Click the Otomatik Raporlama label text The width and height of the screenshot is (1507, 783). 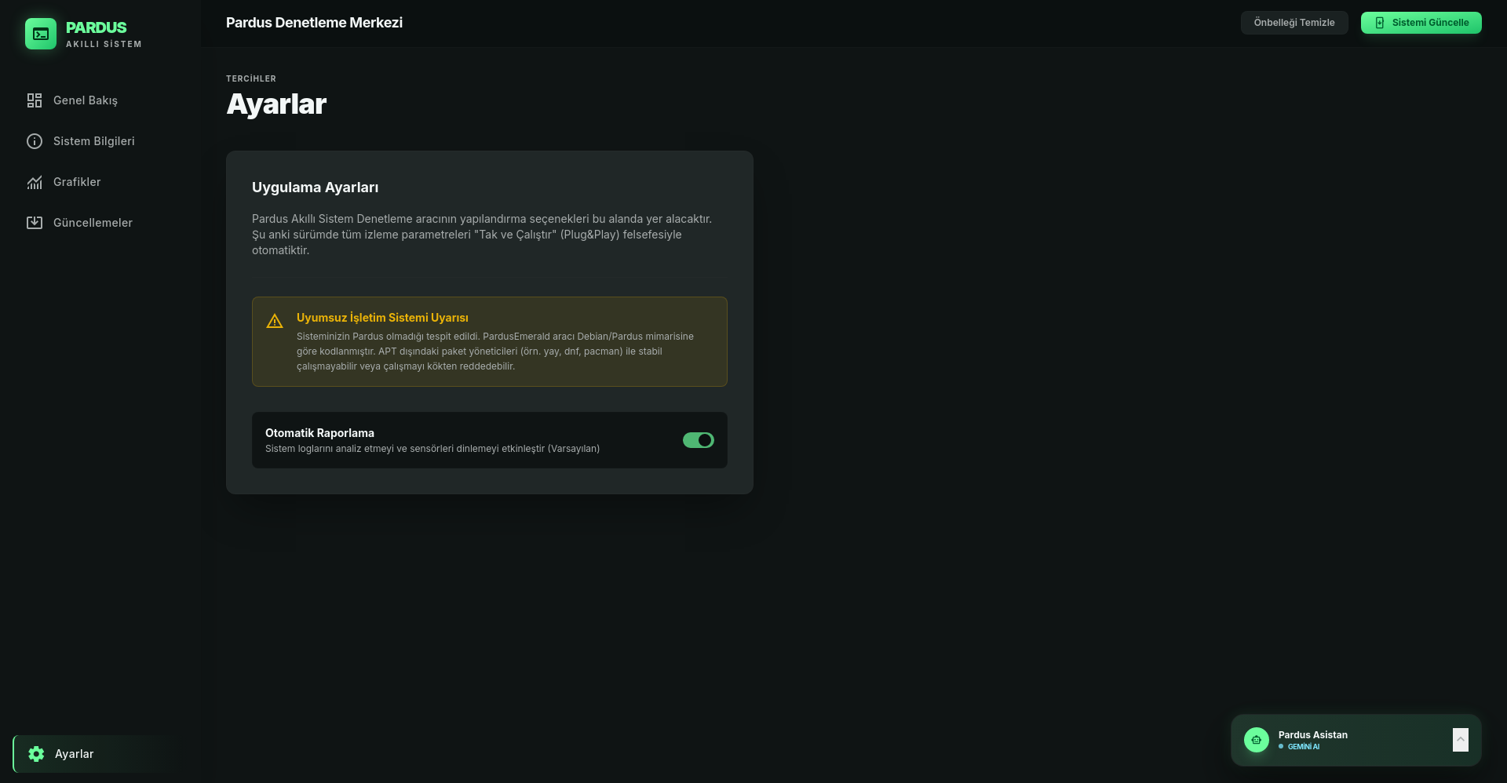point(319,433)
